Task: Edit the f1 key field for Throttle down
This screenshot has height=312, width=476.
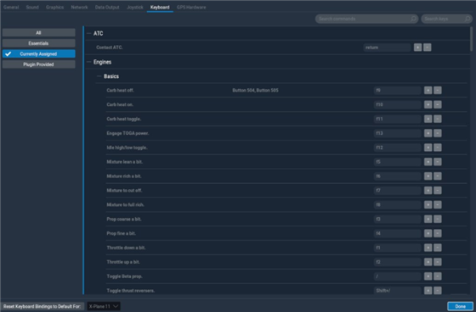Action: 398,248
